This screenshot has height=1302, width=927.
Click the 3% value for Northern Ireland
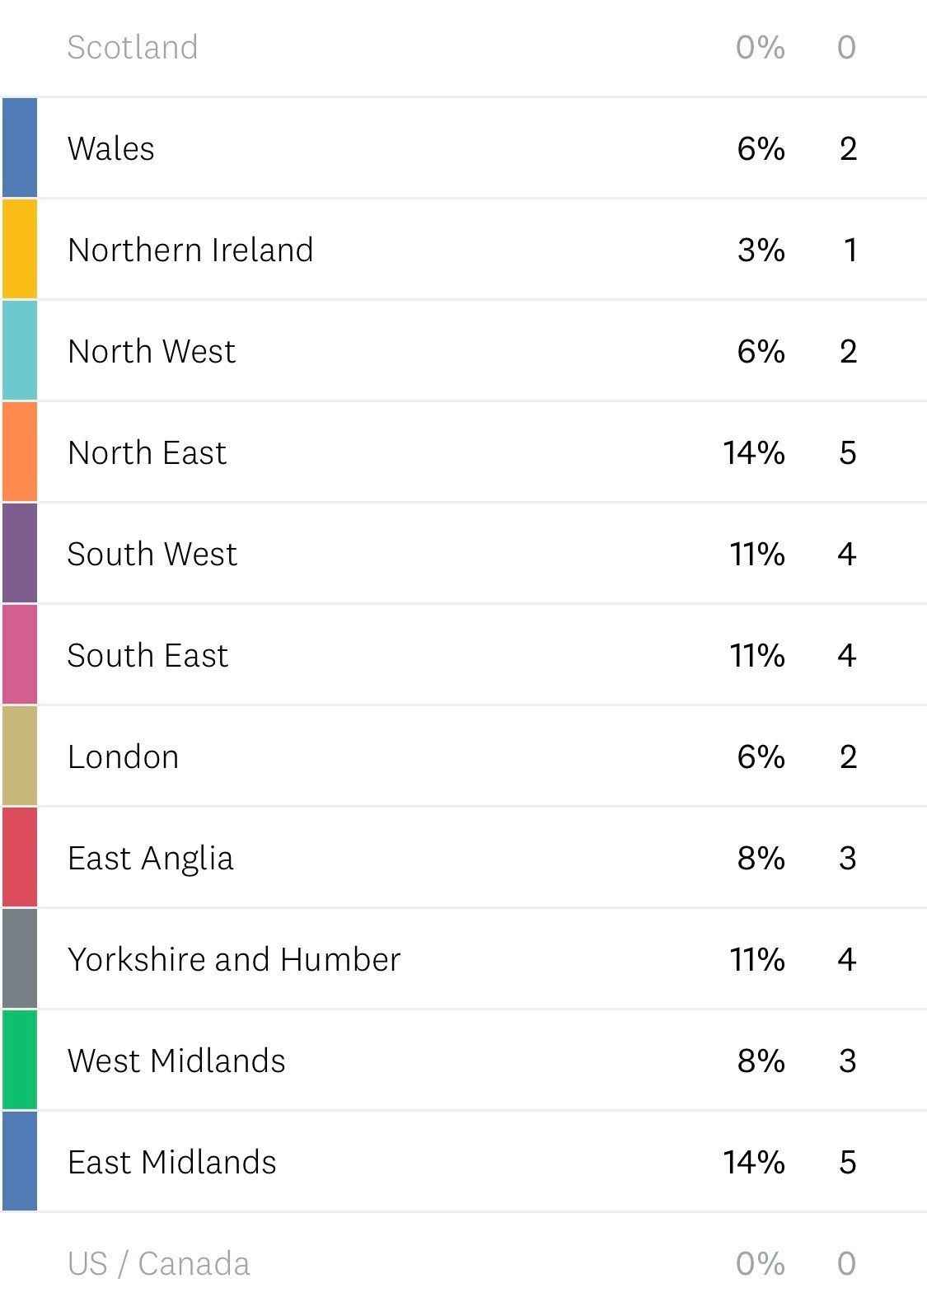(x=761, y=251)
